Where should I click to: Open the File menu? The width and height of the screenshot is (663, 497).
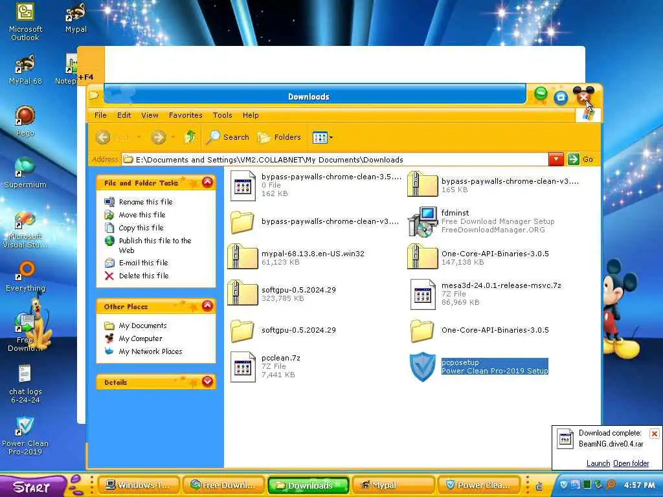[100, 115]
